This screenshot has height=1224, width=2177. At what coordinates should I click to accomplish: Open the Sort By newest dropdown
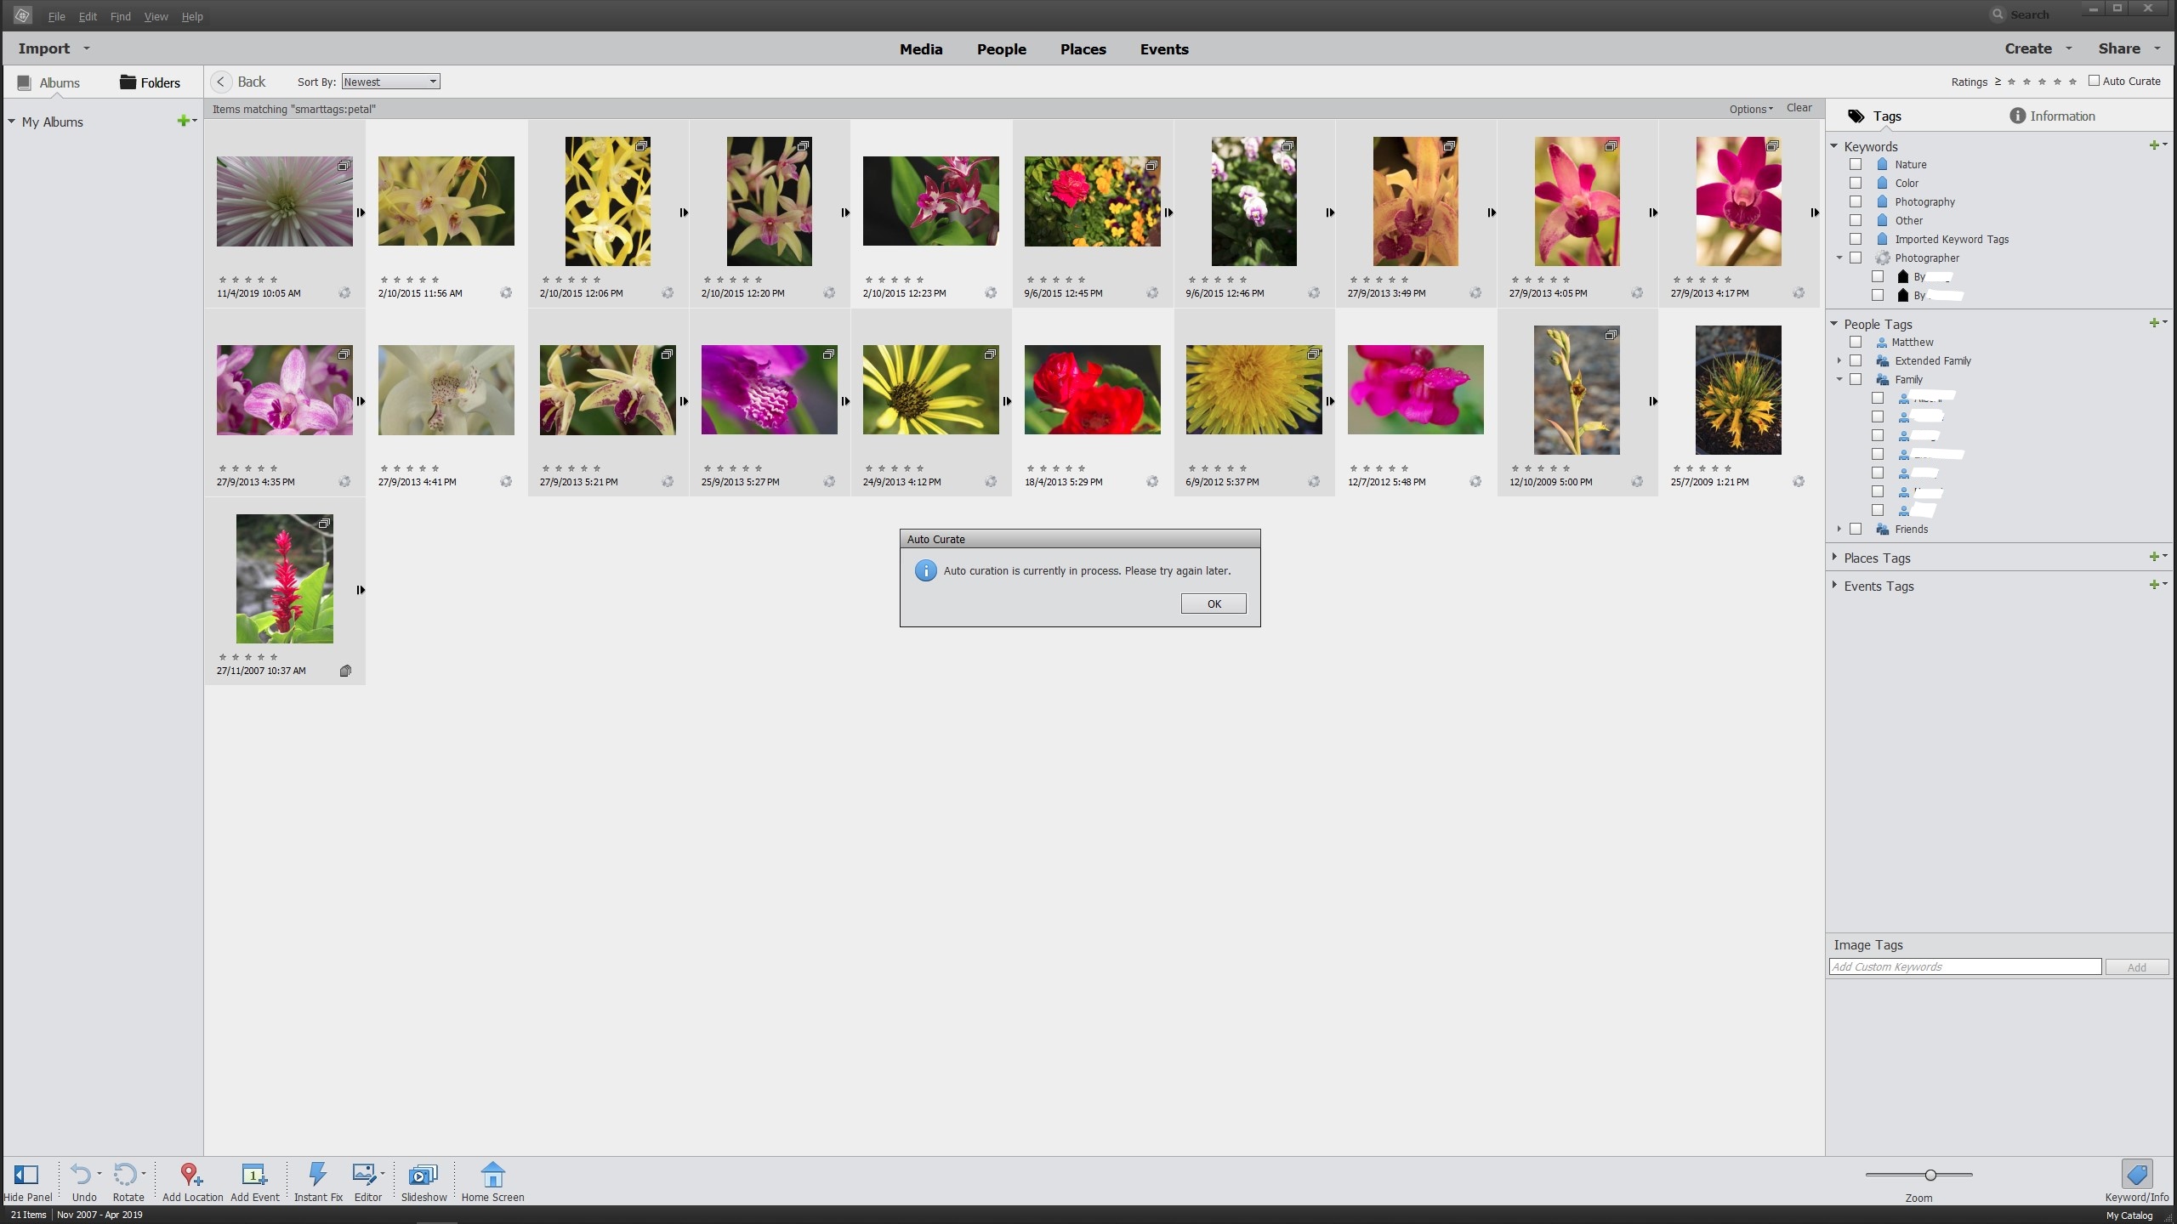(390, 81)
